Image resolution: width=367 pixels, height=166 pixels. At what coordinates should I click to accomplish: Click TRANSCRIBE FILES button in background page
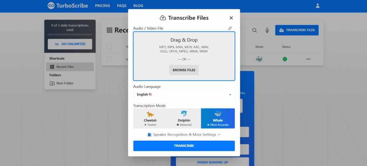297,30
